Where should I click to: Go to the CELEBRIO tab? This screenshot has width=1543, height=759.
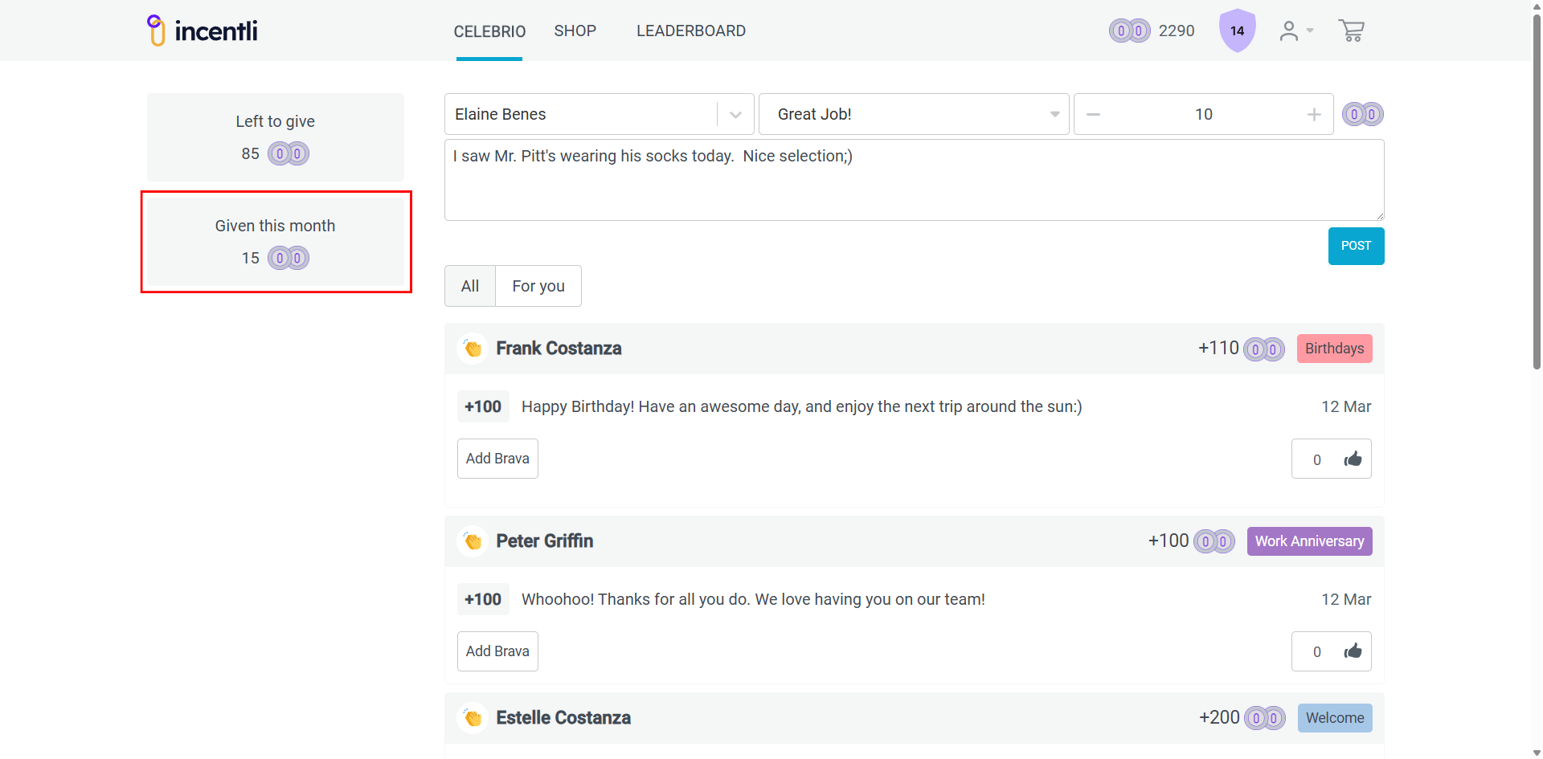pyautogui.click(x=489, y=31)
